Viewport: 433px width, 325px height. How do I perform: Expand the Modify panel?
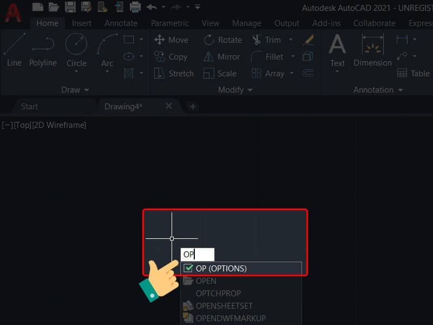[x=235, y=90]
